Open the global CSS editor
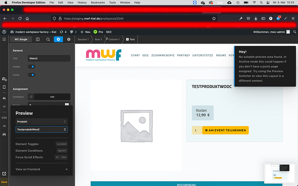Image resolution: width=298 pixels, height=186 pixels. coord(4,118)
